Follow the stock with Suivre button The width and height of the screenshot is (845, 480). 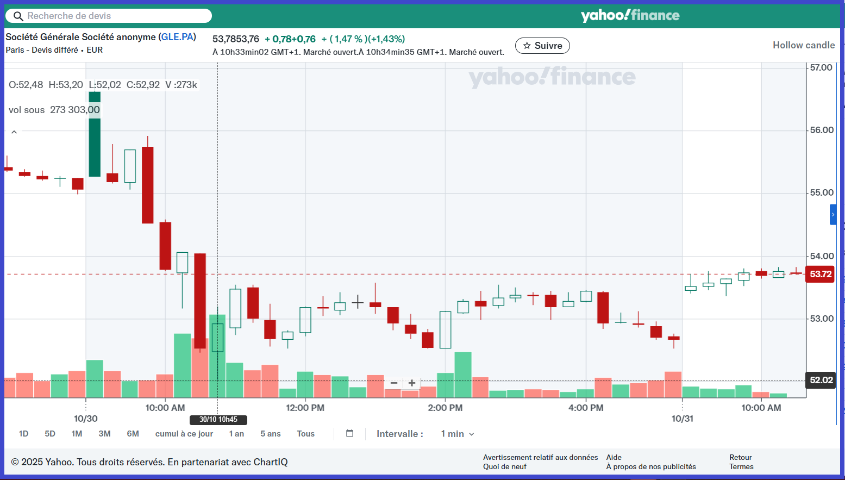coord(542,46)
